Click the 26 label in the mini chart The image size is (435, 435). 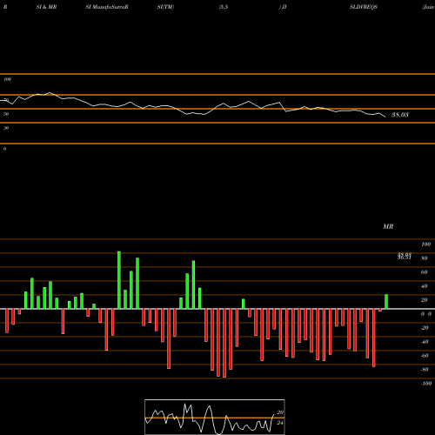pos(280,412)
